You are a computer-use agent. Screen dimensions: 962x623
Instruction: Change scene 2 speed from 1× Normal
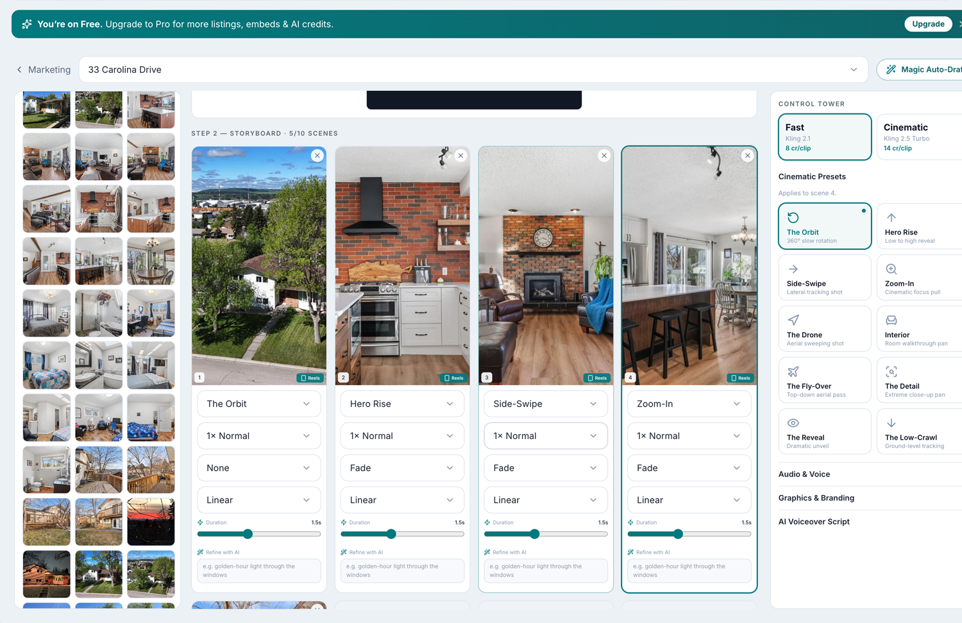click(402, 436)
